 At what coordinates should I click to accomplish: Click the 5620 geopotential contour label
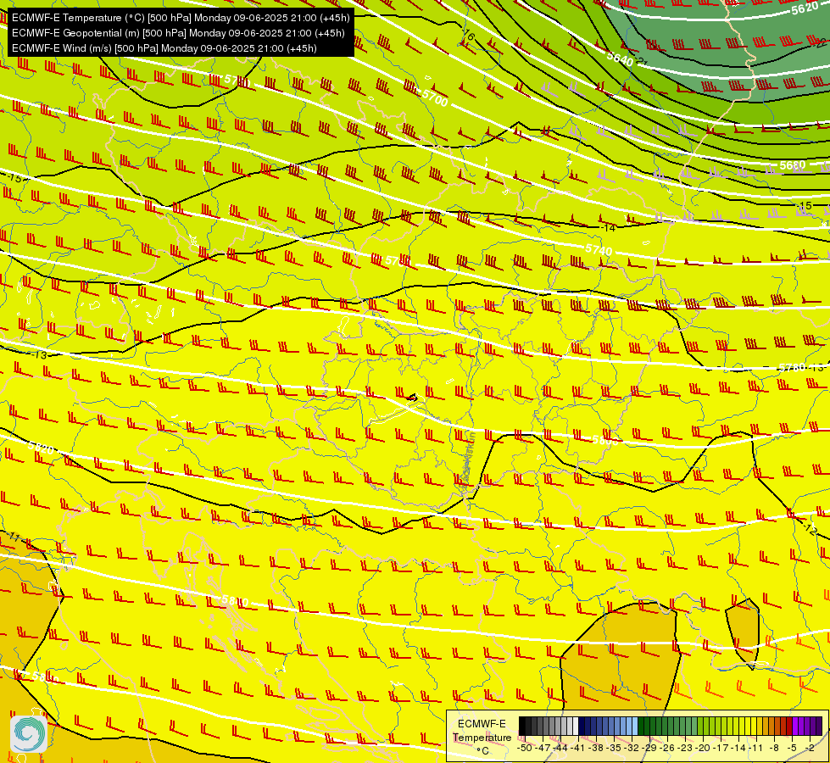[x=805, y=8]
